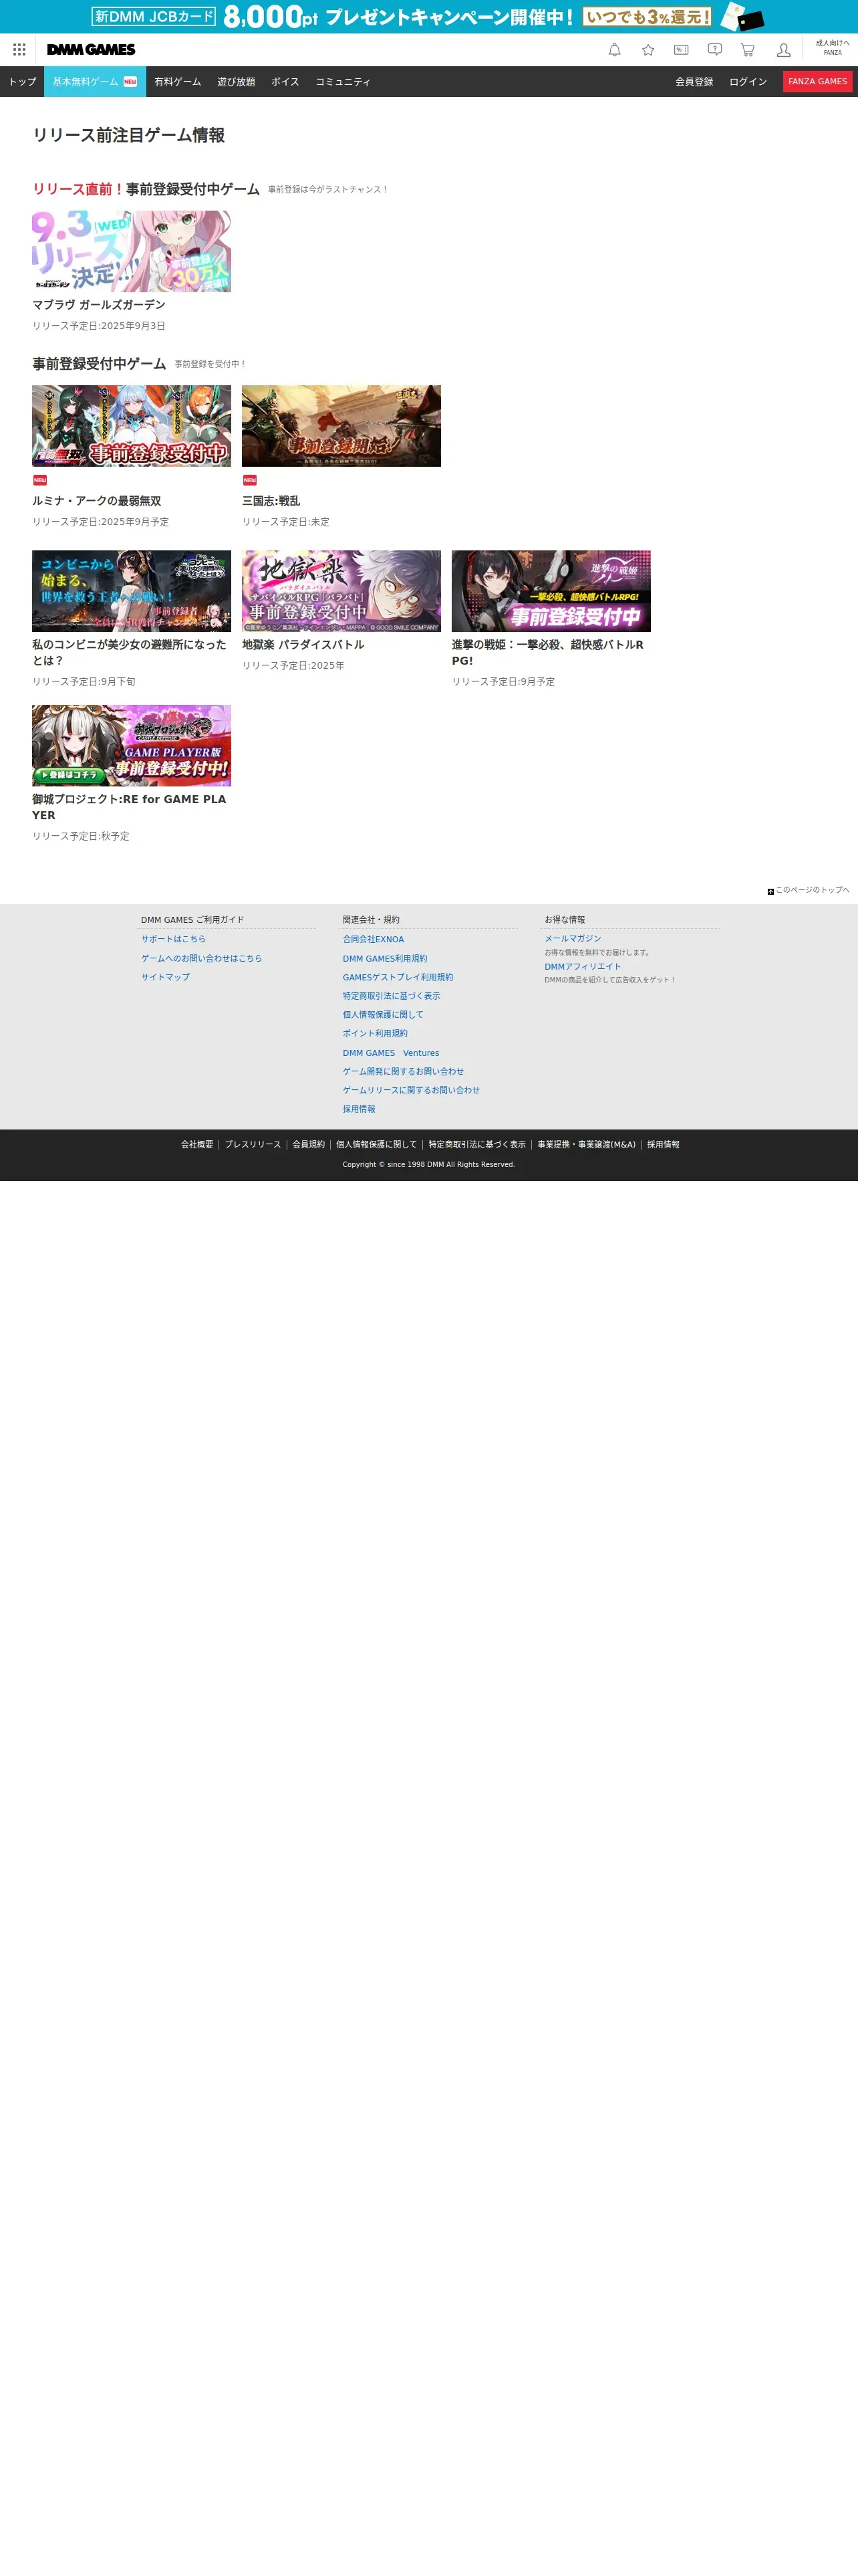Open 地獄楽 パラダイスバトル banner thumbnail
The image size is (858, 2576).
(x=341, y=591)
